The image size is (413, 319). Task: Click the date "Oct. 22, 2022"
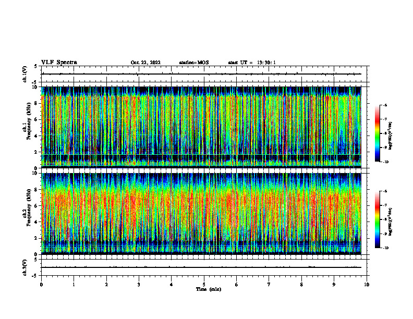[x=145, y=63]
